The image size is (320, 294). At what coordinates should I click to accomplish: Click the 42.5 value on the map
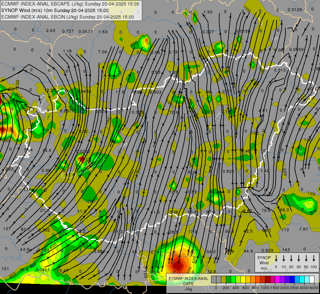coord(248,231)
